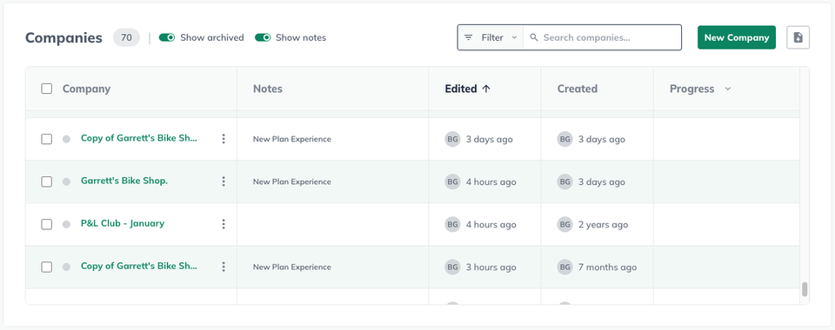This screenshot has height=330, width=835.
Task: Click the Companies heading
Action: (x=63, y=37)
